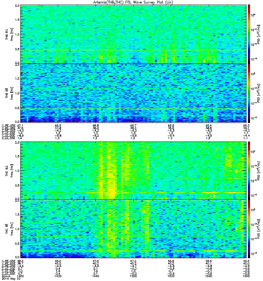Click the PSD color bar beside the THC B-perpendicular panel
The width and height of the screenshot is (263, 281).
(249, 171)
